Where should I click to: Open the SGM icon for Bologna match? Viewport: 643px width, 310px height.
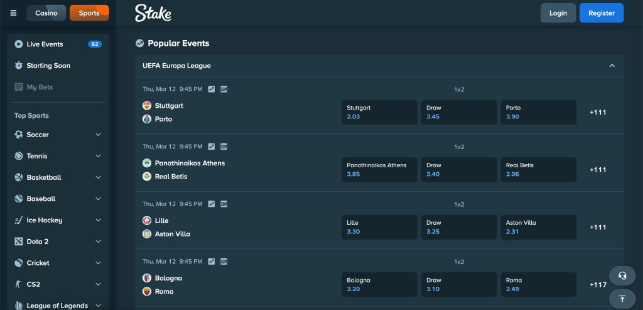(224, 261)
